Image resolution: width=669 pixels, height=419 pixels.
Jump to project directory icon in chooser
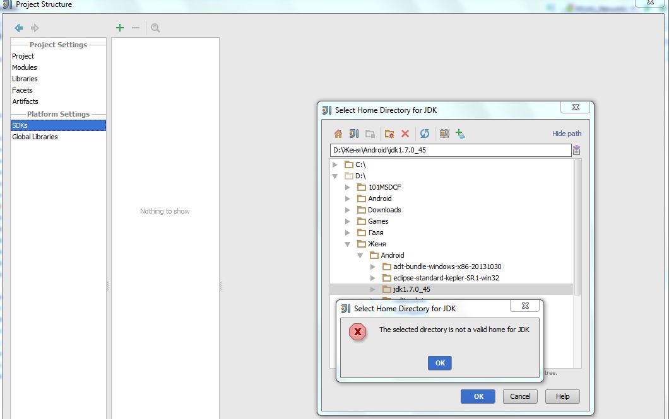click(353, 134)
